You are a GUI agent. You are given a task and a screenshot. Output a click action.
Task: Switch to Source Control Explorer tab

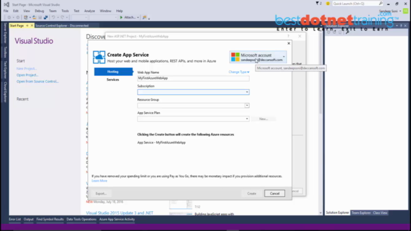tap(62, 26)
